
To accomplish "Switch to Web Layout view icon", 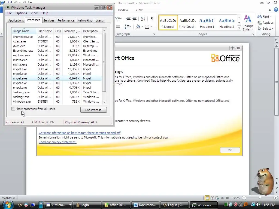I will tap(217, 198).
